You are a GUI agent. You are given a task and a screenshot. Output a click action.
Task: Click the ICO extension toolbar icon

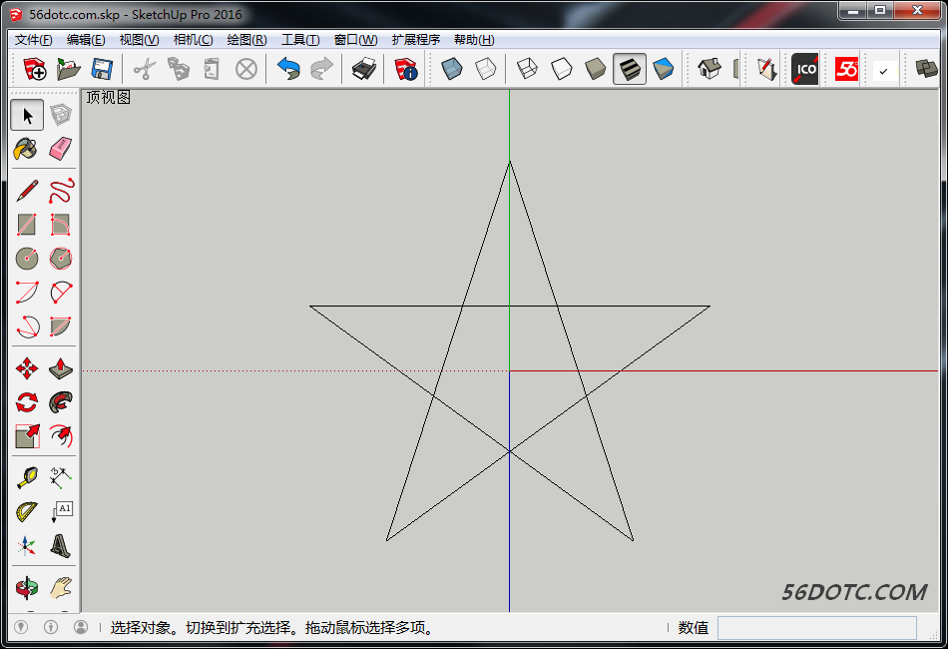pos(804,69)
